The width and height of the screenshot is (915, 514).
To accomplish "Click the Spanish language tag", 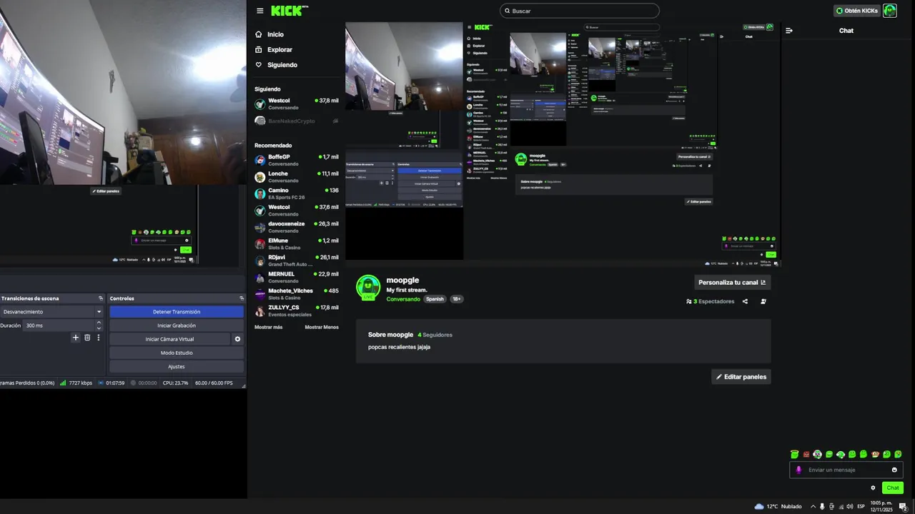I will (x=435, y=299).
